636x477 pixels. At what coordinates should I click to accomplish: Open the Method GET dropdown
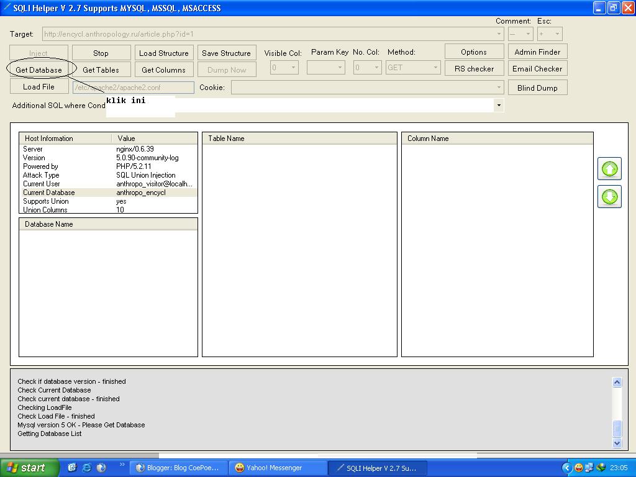[x=435, y=67]
